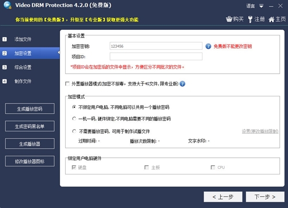288x208 pixels.
Task: Click the yellow upgrade to 专业版 notice
Action: [77, 20]
